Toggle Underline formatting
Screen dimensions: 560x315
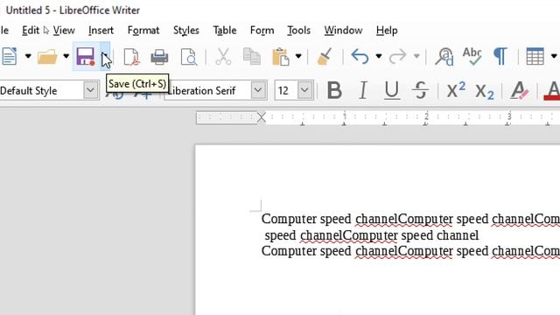click(392, 90)
